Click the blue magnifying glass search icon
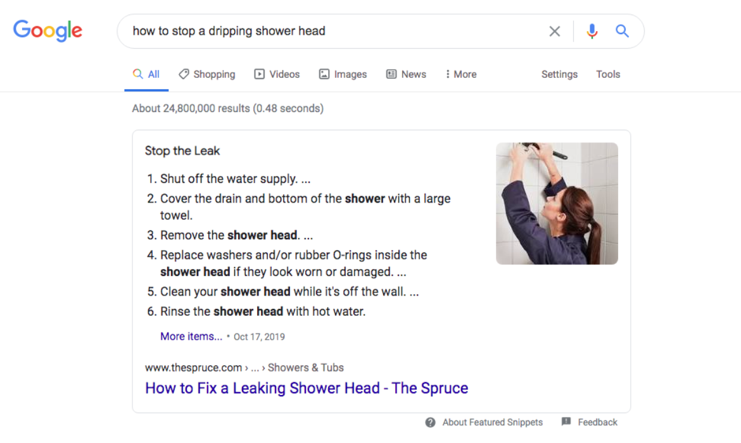This screenshot has height=443, width=741. (622, 31)
